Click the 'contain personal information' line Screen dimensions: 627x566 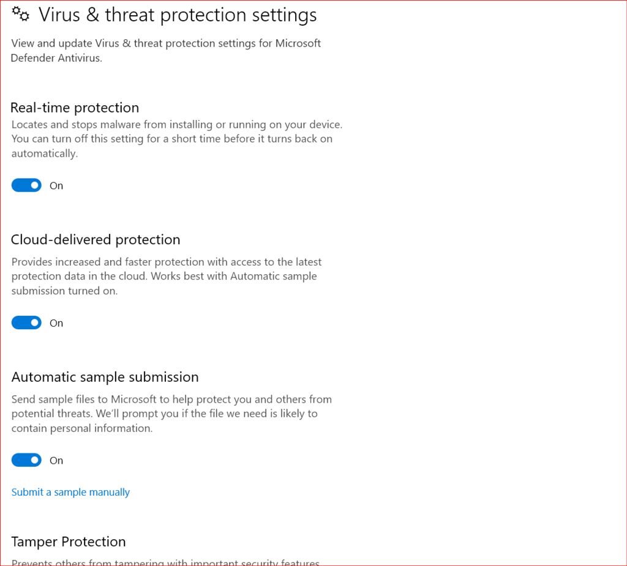82,428
